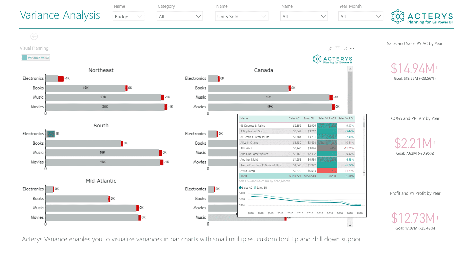Screen dimensions: 473x255
Task: Expand the Year_Month slicer dropdown
Action: click(x=360, y=16)
